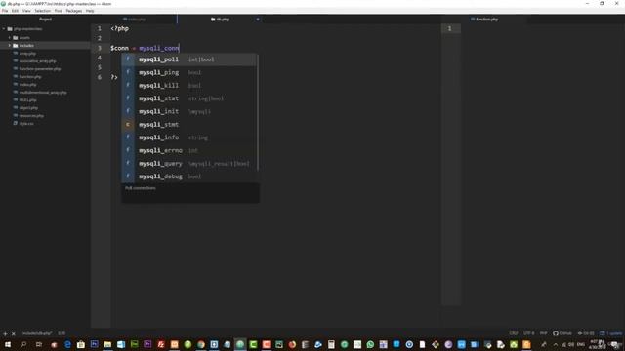Switch to the index.php editor tab
This screenshot has width=625, height=351.
coord(134,19)
